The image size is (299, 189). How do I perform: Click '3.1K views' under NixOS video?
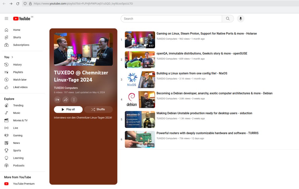[185, 79]
